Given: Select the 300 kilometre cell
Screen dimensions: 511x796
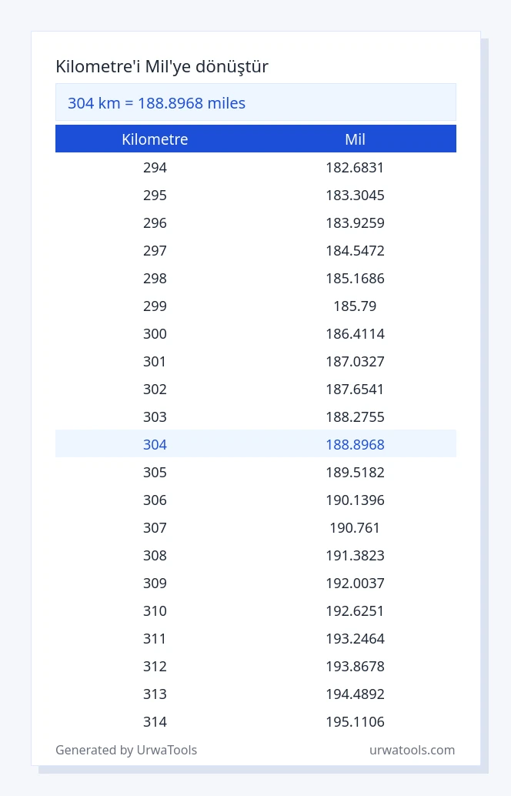Looking at the screenshot, I should tap(155, 333).
